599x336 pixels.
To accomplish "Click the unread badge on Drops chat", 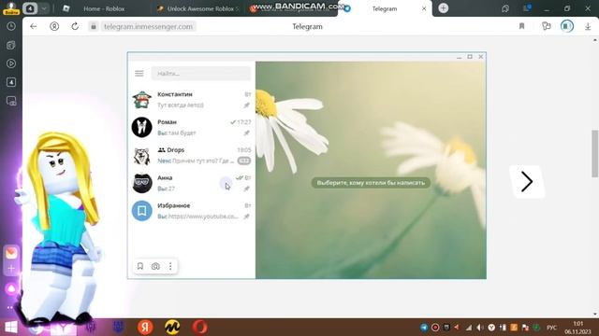I will tap(244, 161).
